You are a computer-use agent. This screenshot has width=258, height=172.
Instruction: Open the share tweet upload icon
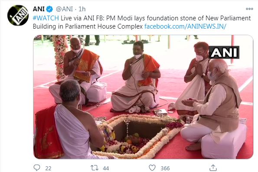pyautogui.click(x=213, y=168)
